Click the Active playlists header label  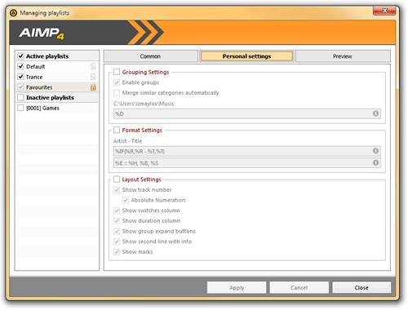point(47,56)
